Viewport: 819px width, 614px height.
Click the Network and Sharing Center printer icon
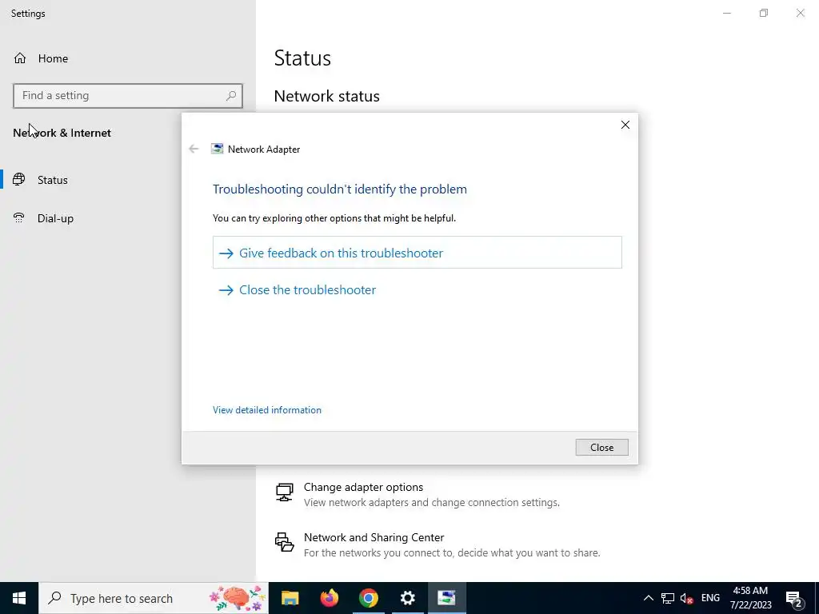(285, 542)
